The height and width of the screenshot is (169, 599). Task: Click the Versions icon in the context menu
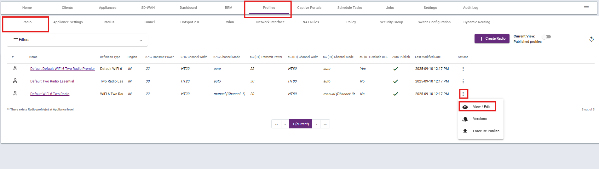465,119
